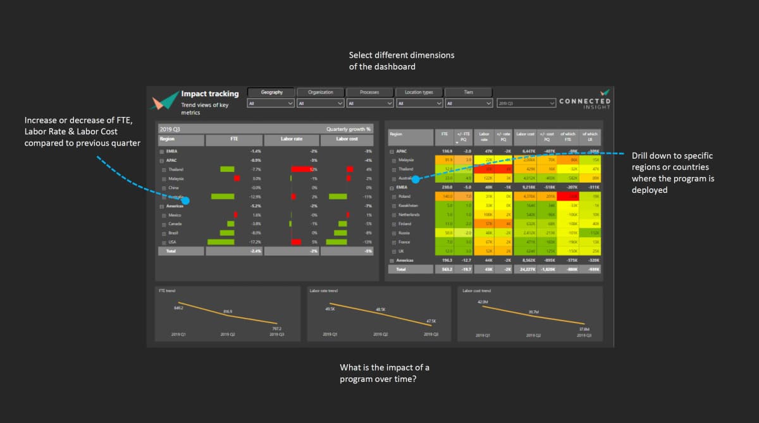This screenshot has width=759, height=423.
Task: Select the Organization button
Action: 320,92
